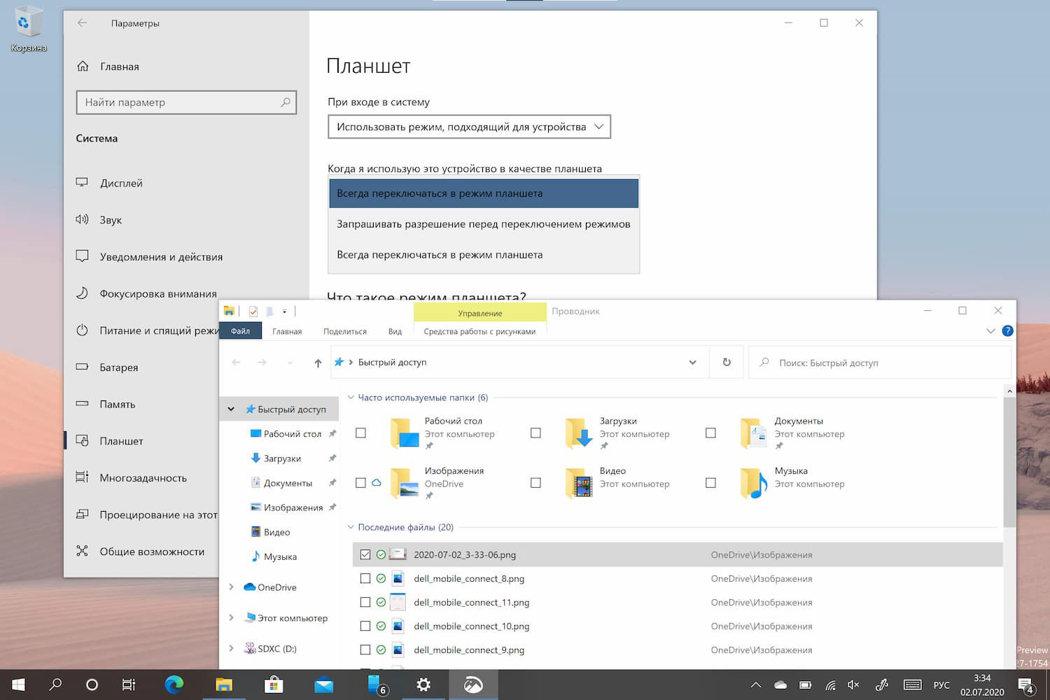
Task: Select dell_mobile_connect_8.png via its checkbox
Action: [x=365, y=578]
